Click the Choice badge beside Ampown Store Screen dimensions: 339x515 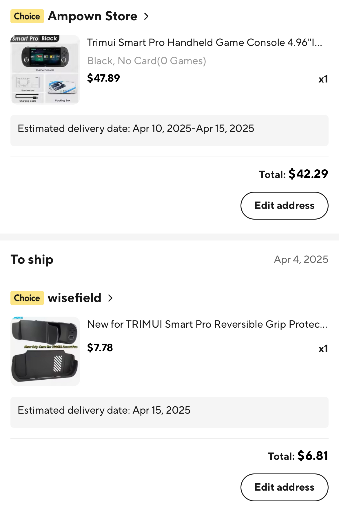point(27,16)
